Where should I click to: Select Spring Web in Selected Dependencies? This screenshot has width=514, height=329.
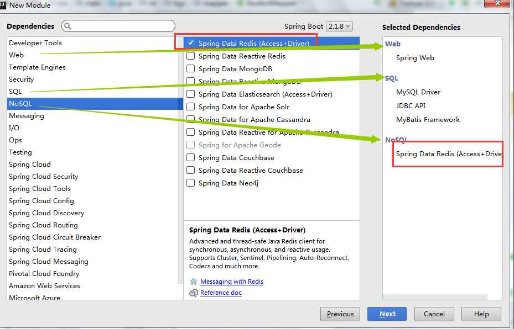(x=415, y=58)
